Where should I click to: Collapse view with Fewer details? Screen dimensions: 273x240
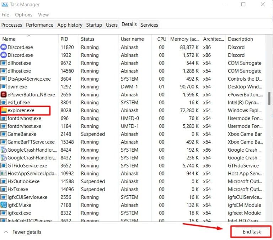point(23,232)
